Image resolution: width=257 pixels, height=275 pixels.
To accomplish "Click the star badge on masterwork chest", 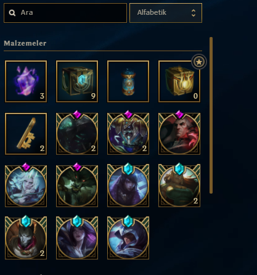I will [x=199, y=62].
